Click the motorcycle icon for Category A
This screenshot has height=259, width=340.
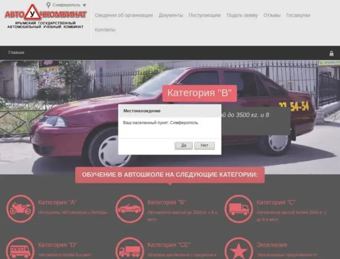pos(20,209)
